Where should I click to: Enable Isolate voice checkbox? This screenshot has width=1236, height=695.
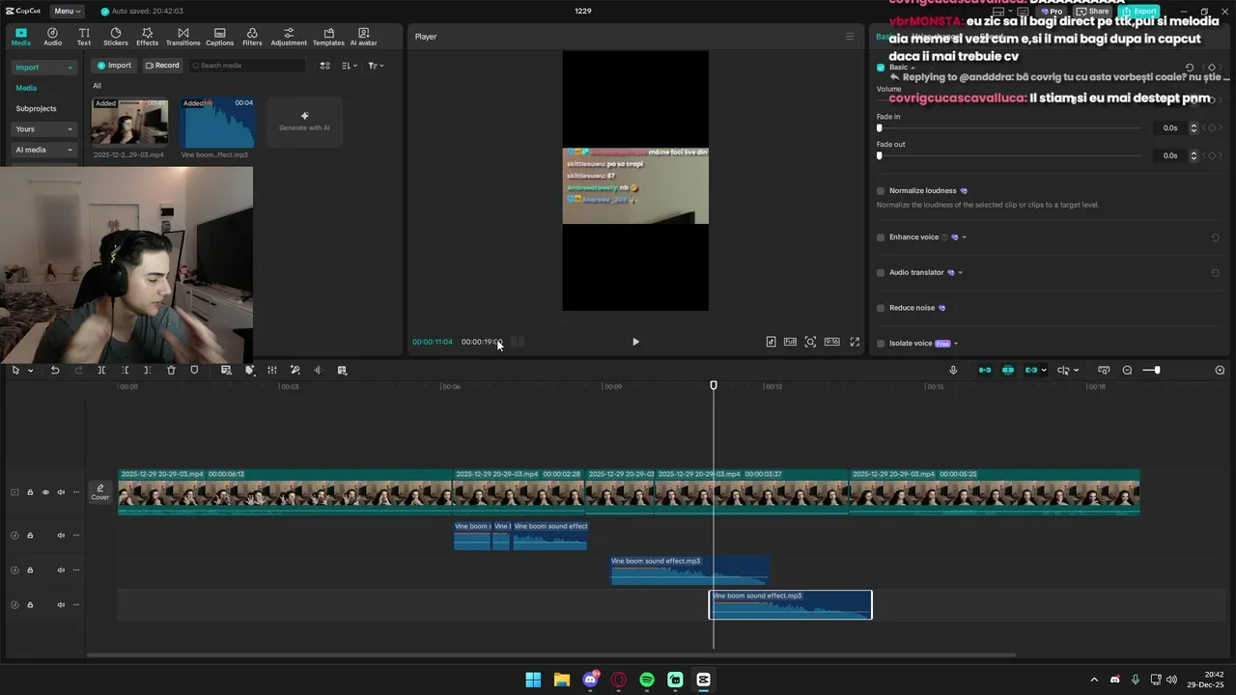pos(881,344)
